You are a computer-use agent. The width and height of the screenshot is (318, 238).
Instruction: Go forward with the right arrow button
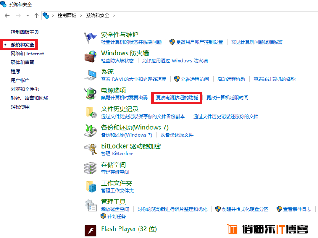tap(19, 15)
